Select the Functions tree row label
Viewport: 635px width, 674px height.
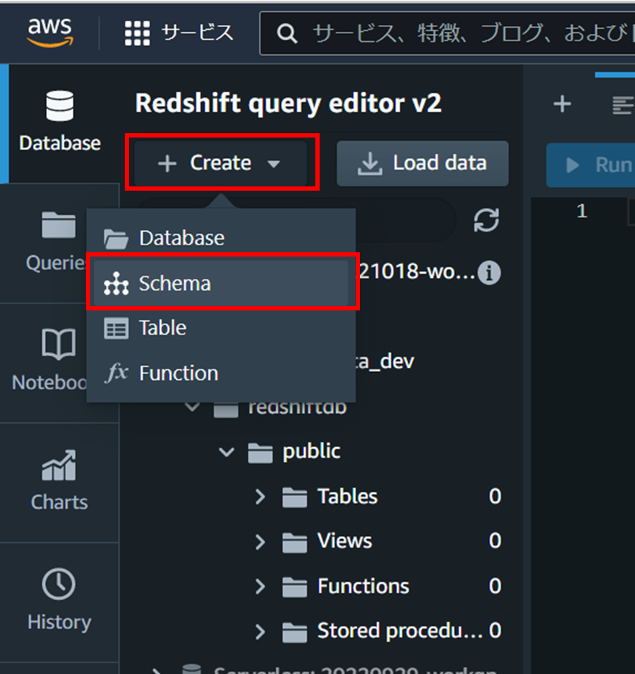(364, 586)
